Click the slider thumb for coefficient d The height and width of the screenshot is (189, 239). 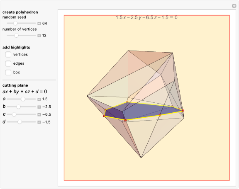tap(20, 122)
